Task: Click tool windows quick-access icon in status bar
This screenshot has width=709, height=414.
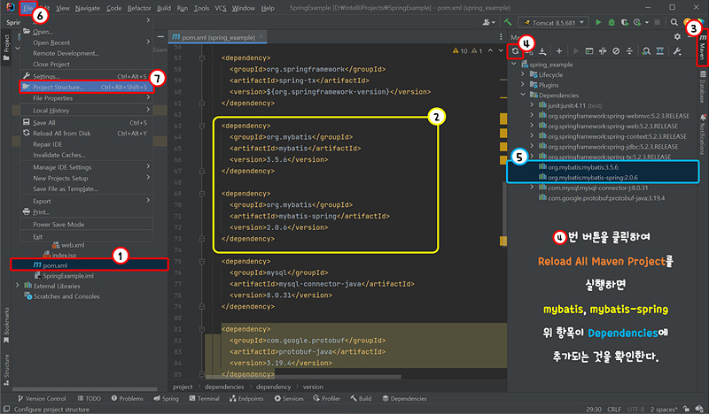Action: [6, 409]
